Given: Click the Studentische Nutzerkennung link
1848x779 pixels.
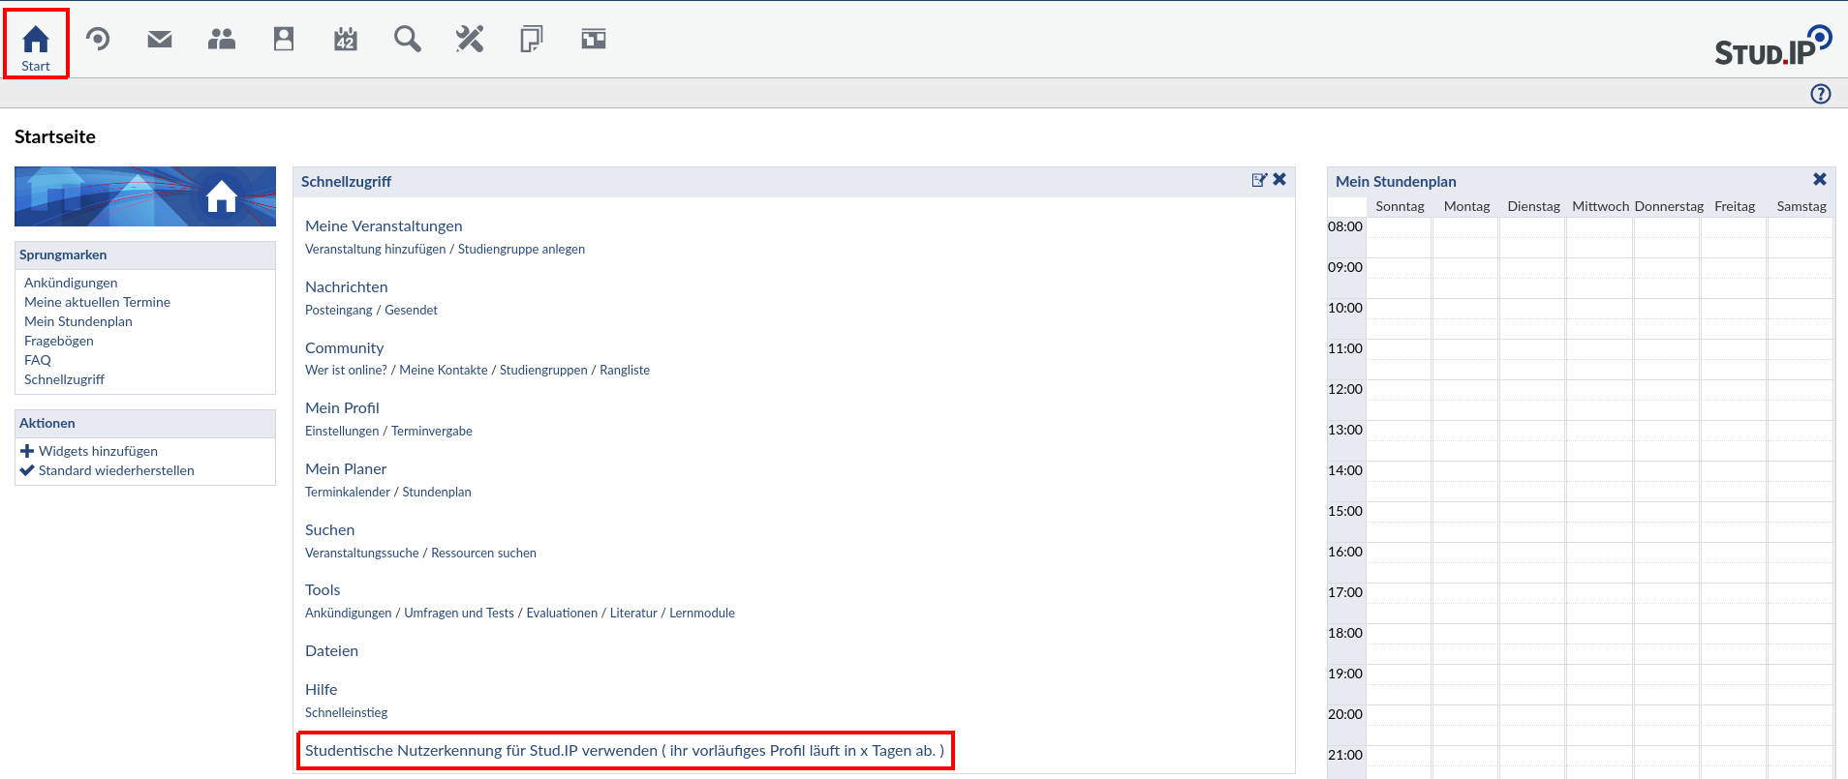Looking at the screenshot, I should [624, 751].
